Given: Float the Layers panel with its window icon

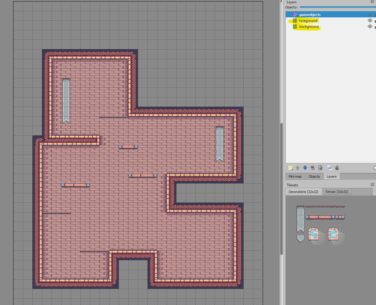Looking at the screenshot, I should (x=372, y=2).
